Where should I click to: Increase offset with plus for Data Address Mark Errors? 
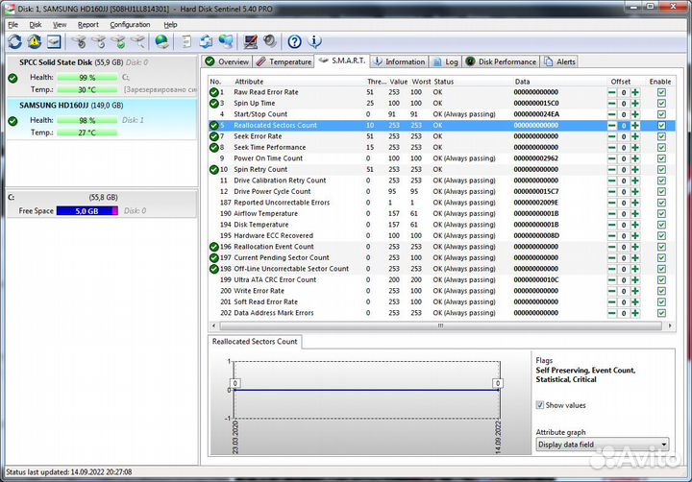635,313
